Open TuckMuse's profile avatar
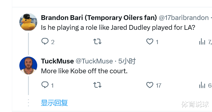The height and width of the screenshot is (112, 212). click(28, 66)
